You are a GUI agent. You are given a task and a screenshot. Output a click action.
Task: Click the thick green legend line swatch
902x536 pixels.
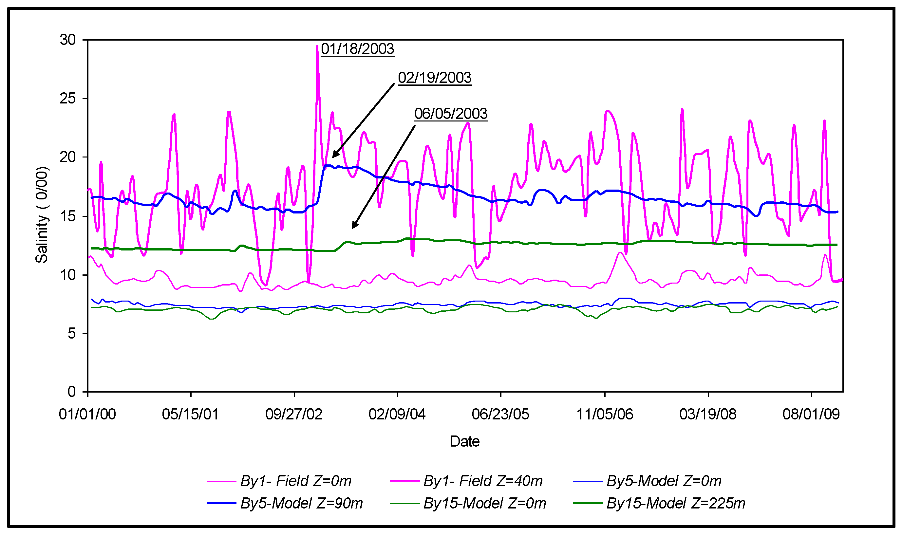tap(588, 503)
